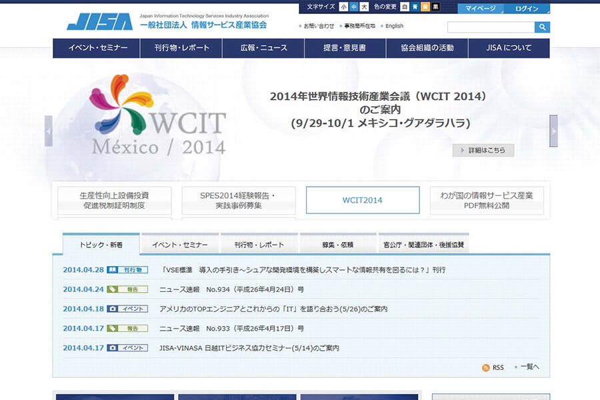Select the トピック・新着 tab

pyautogui.click(x=101, y=245)
